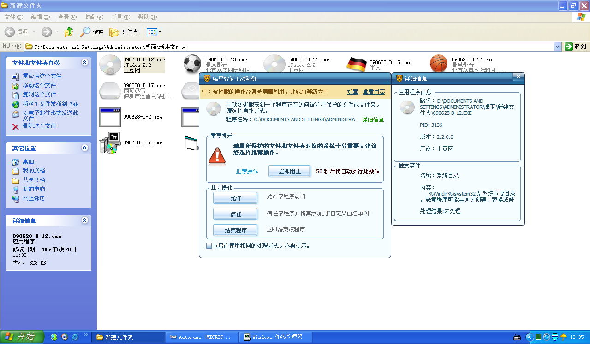Collapse the File and Folder Tasks panel
This screenshot has width=590, height=344.
(84, 63)
